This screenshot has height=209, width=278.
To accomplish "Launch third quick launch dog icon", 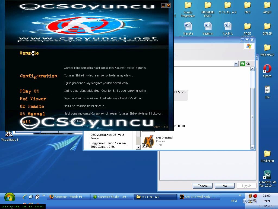I will (37, 196).
